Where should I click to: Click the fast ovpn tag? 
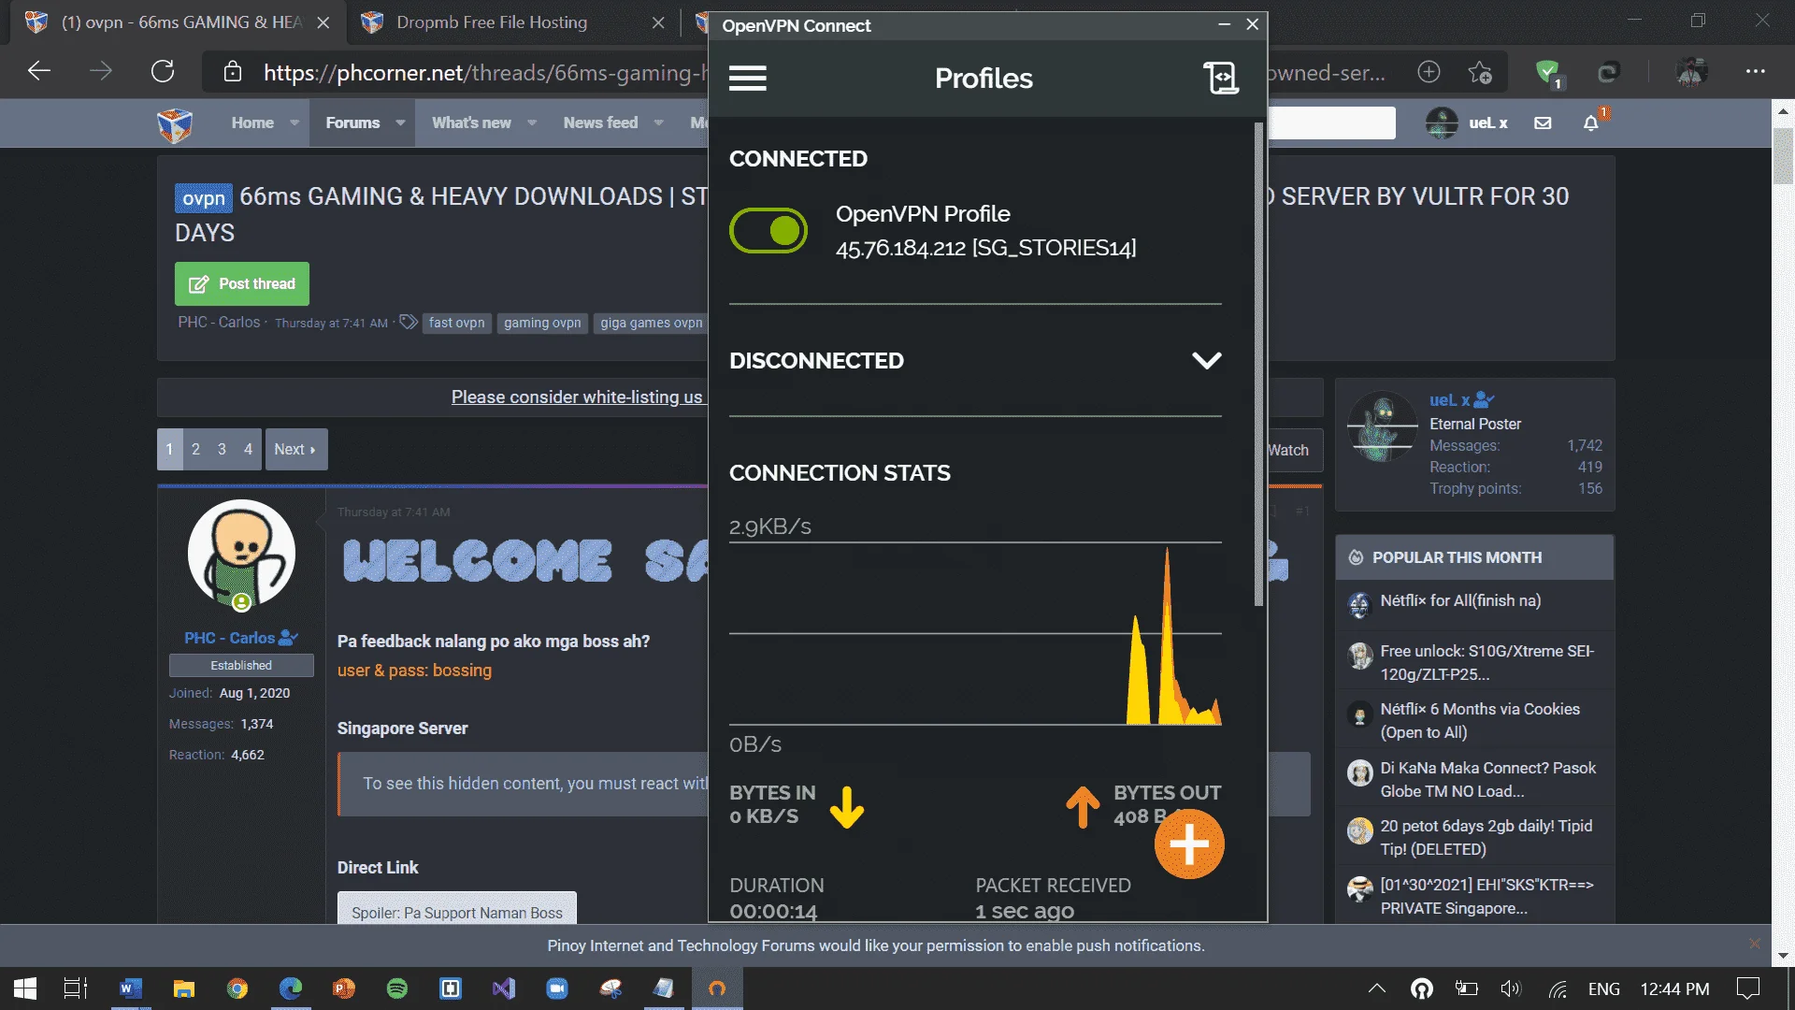pyautogui.click(x=456, y=323)
